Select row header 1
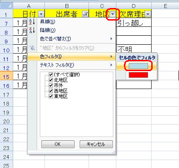Viewport: 179px width, 168px height. click(x=6, y=14)
